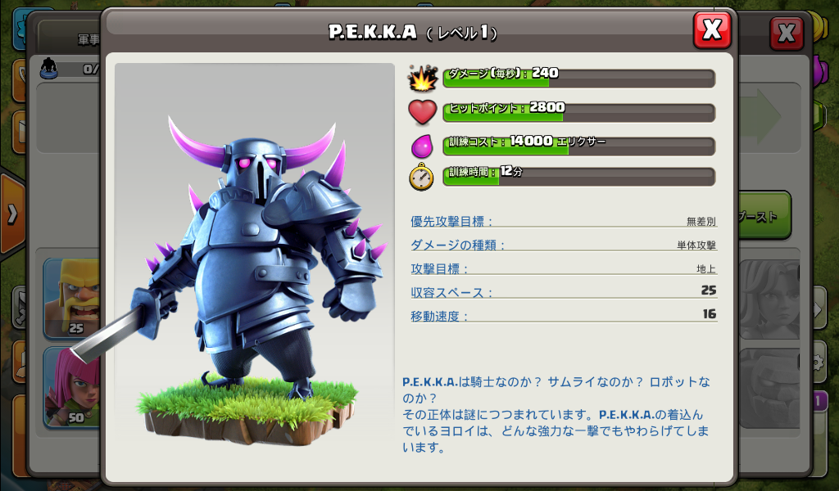The image size is (839, 491).
Task: Close the background army window
Action: pyautogui.click(x=787, y=34)
